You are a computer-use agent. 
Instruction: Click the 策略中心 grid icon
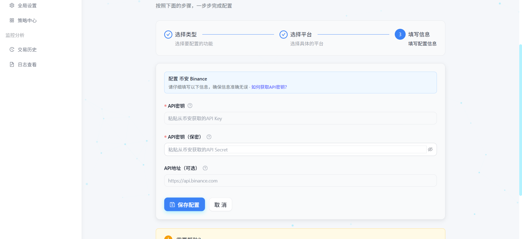pyautogui.click(x=12, y=20)
